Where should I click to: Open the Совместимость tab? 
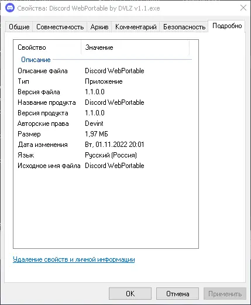[60, 27]
